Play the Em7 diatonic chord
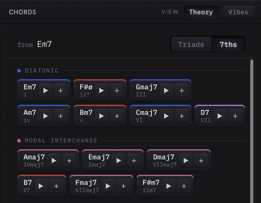The image size is (261, 203). point(45,91)
